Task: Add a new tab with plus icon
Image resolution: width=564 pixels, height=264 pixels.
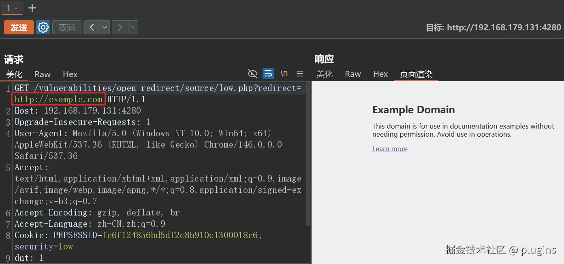Action: [x=32, y=8]
